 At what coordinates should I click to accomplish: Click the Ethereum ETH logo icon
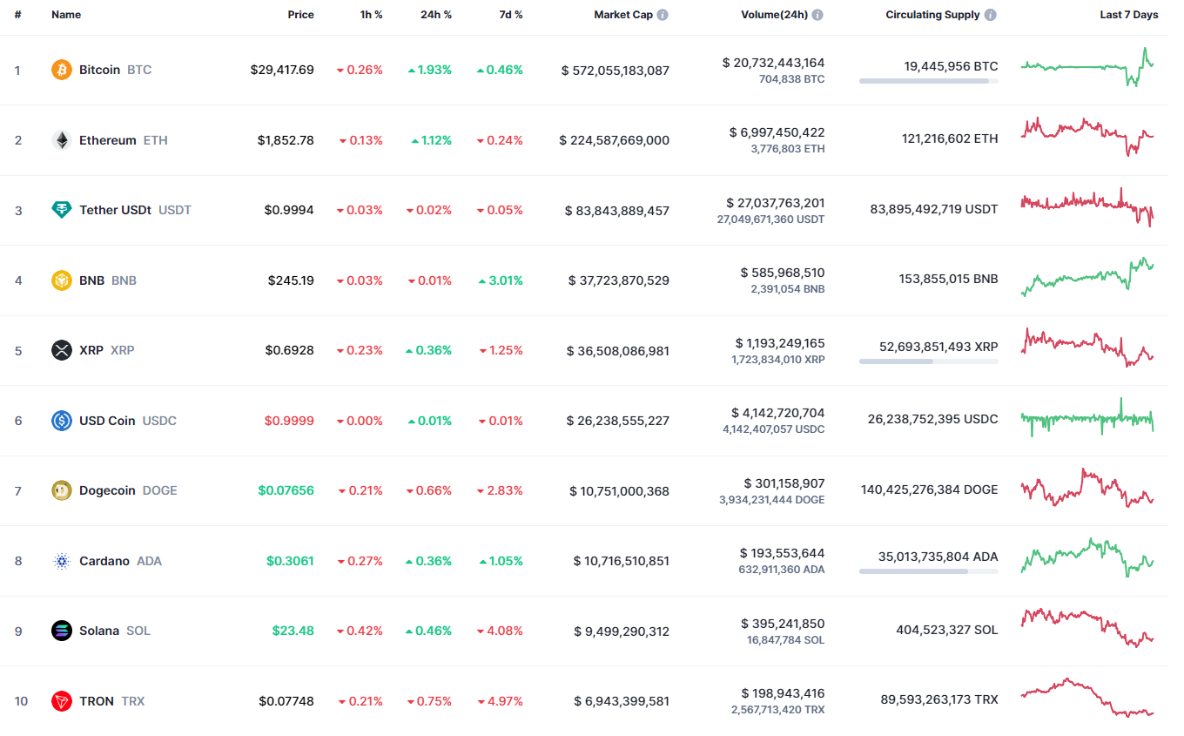click(x=61, y=140)
